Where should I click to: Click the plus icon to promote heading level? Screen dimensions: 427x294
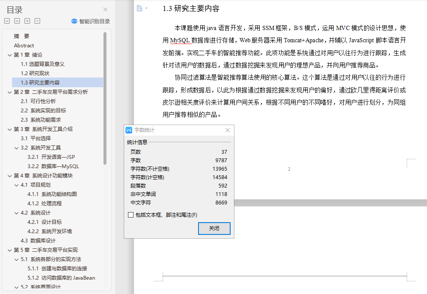click(x=27, y=21)
